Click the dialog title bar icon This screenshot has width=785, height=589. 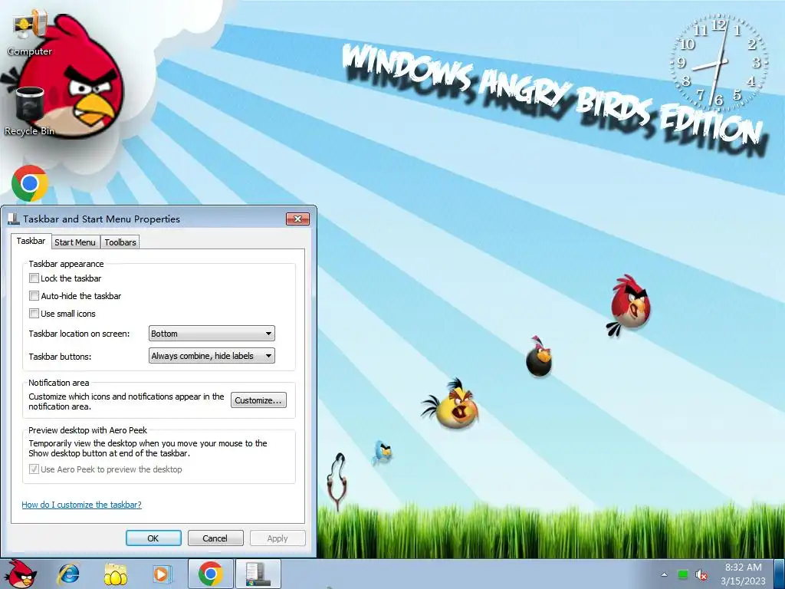coord(14,219)
